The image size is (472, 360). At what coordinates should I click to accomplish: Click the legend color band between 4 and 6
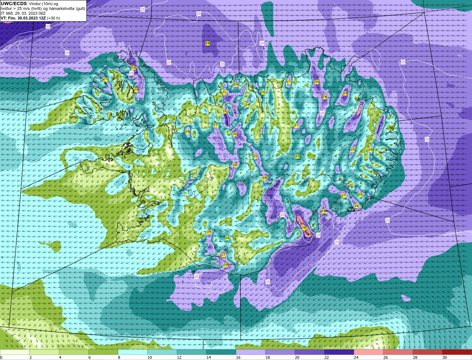point(74,352)
